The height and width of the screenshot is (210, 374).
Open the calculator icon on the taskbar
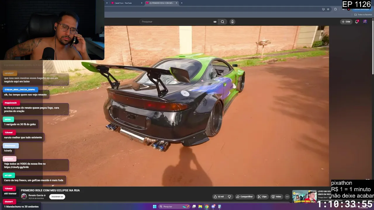[x=220, y=206]
